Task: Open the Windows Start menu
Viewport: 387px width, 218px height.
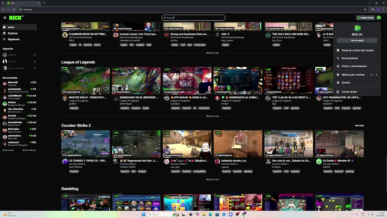Action: click(143, 214)
